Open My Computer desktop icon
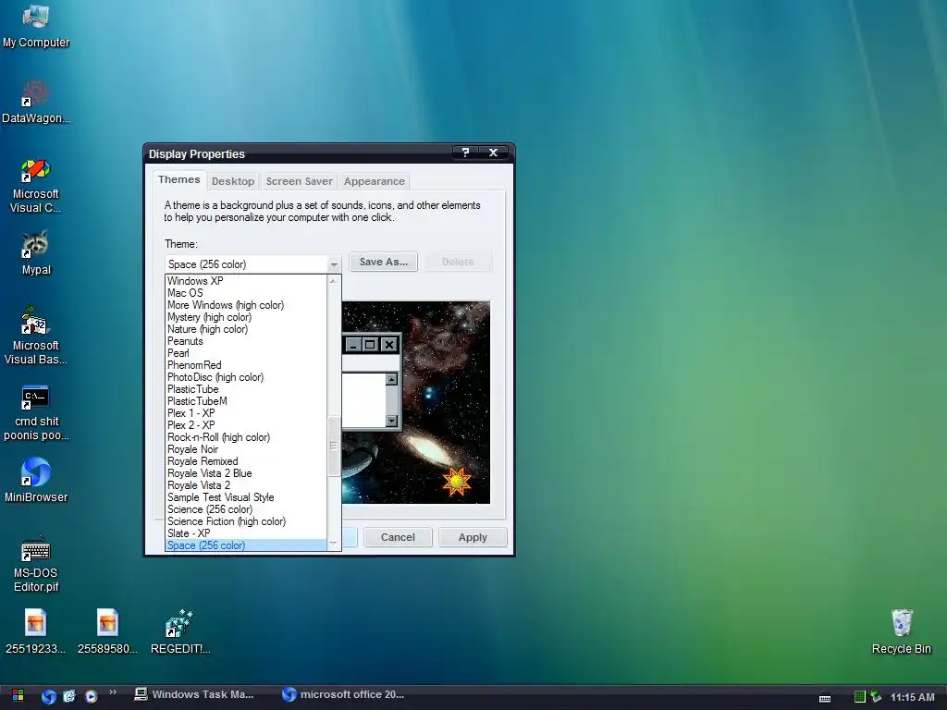Viewport: 947px width, 710px height. [36, 27]
